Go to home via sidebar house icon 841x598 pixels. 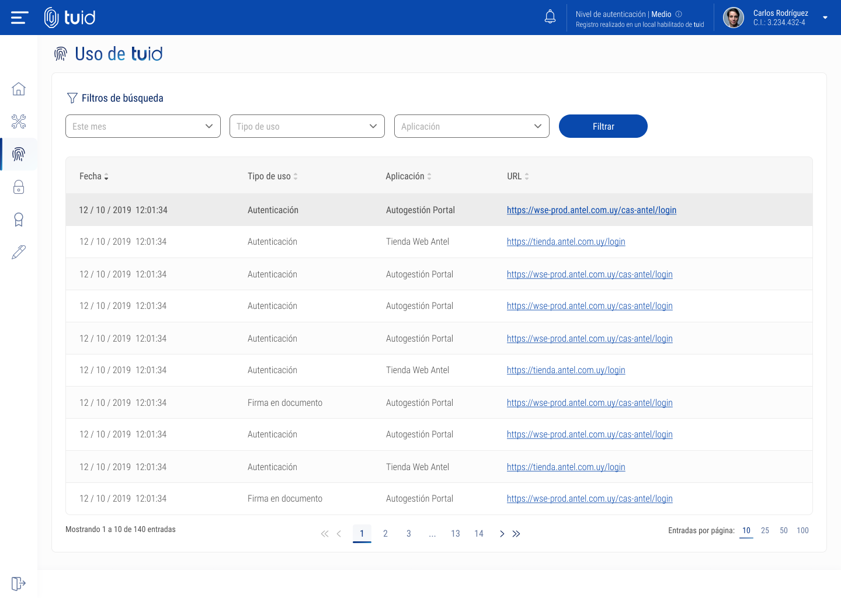point(19,89)
